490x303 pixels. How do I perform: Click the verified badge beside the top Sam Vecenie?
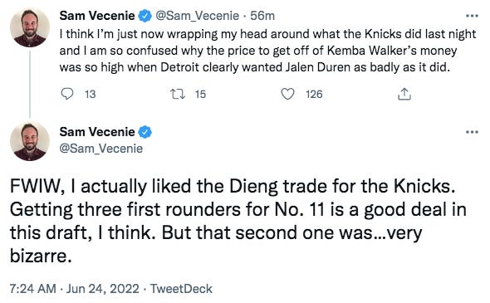(145, 16)
